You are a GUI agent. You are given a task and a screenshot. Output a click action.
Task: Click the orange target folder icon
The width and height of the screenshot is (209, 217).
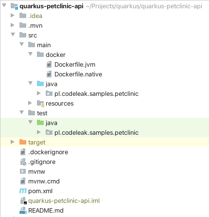click(x=23, y=142)
